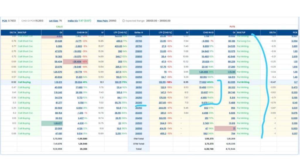The width and height of the screenshot is (300, 168).
Task: Click puts OI value 1,72,141
Action: click(x=229, y=72)
